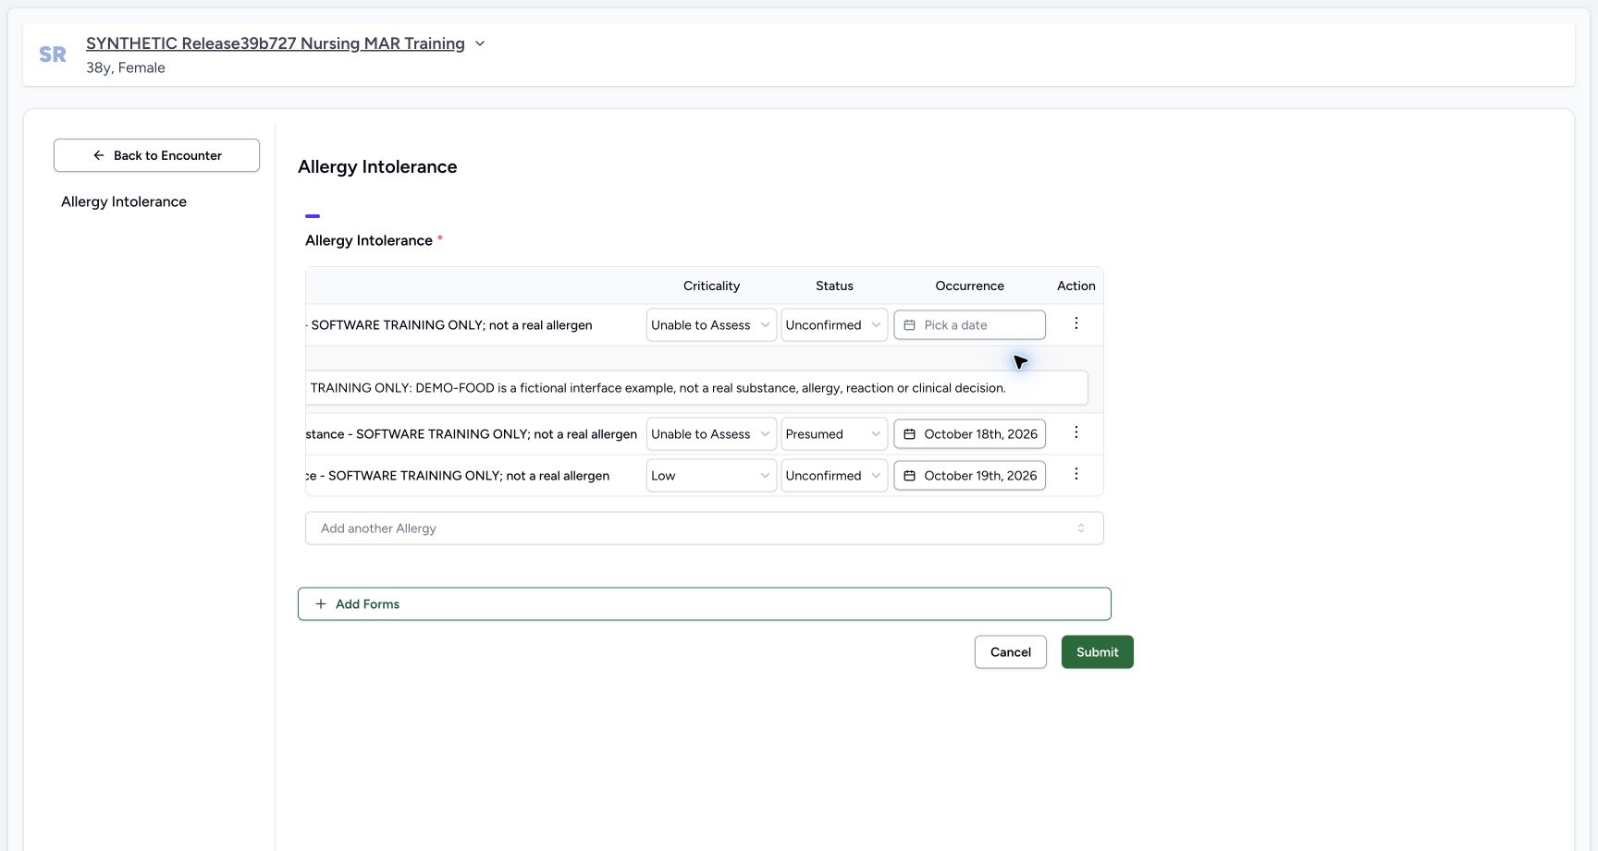
Task: Cancel the allergy form
Action: click(1011, 652)
